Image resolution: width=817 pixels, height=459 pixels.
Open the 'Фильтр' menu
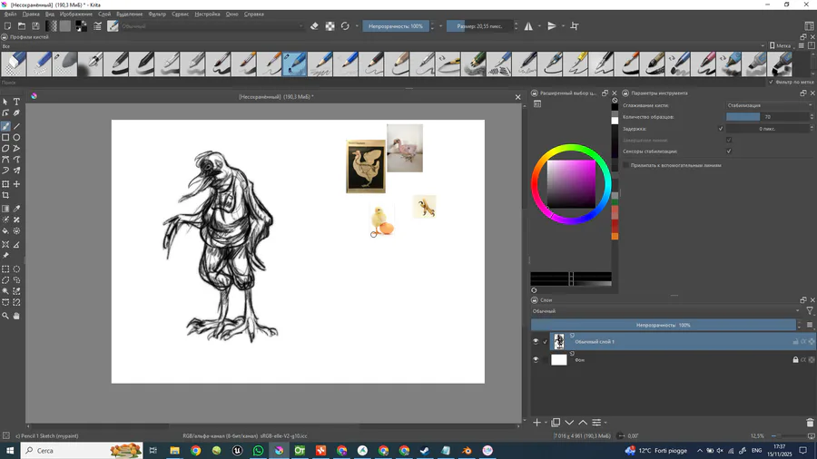click(157, 14)
